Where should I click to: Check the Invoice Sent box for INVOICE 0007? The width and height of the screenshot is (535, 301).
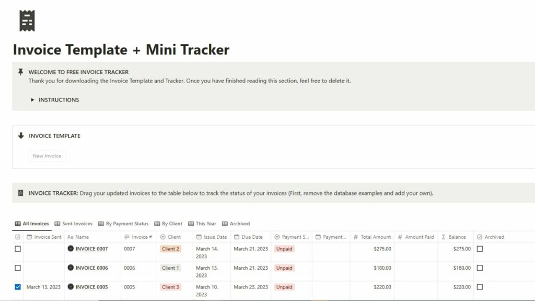[x=18, y=249]
